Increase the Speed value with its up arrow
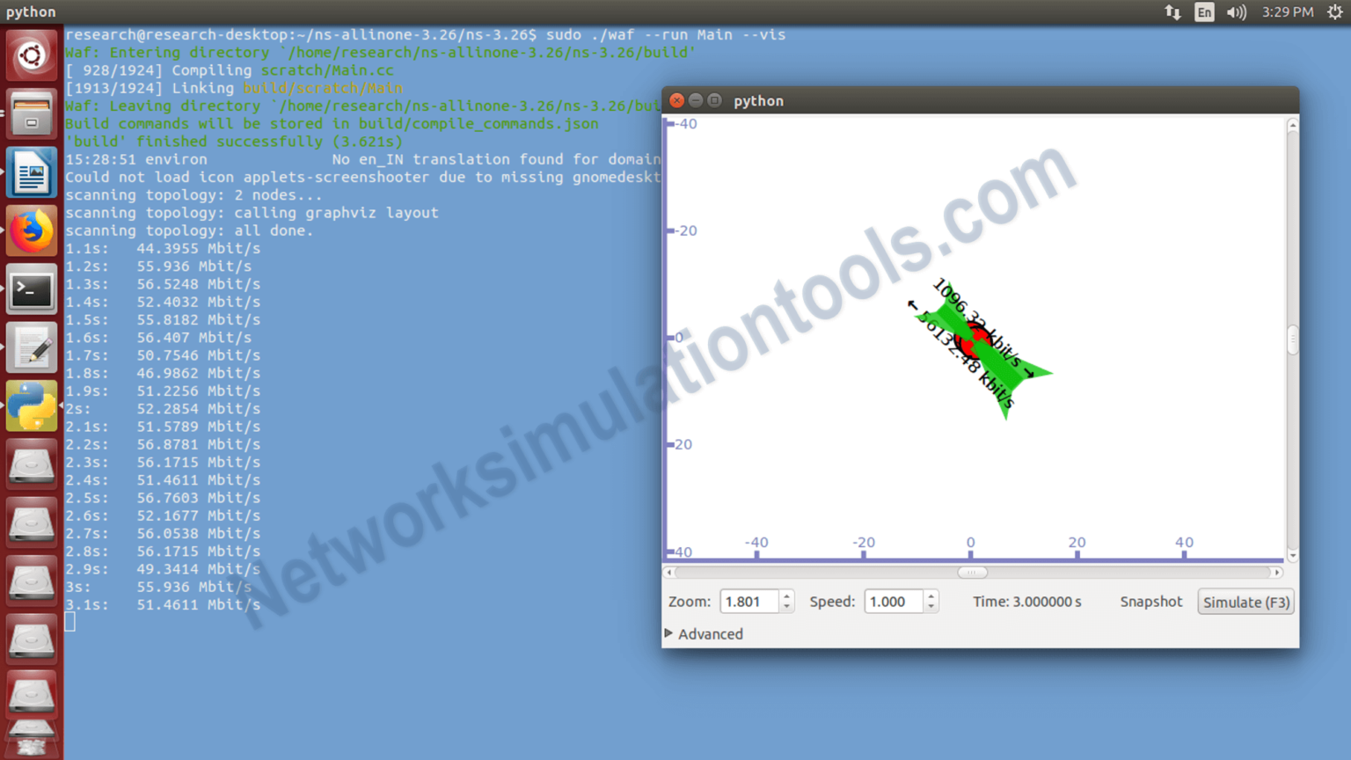This screenshot has width=1351, height=760. [930, 596]
